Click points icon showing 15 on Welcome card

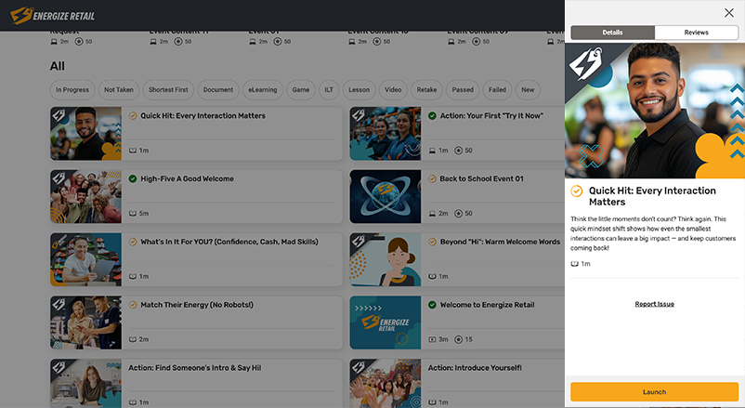click(458, 339)
